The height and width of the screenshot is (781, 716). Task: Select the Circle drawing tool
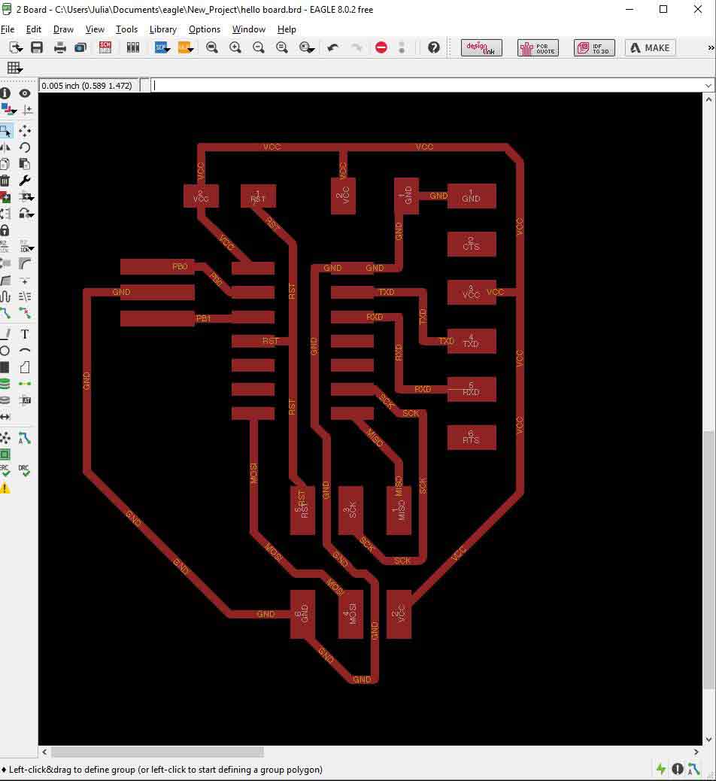pos(5,351)
